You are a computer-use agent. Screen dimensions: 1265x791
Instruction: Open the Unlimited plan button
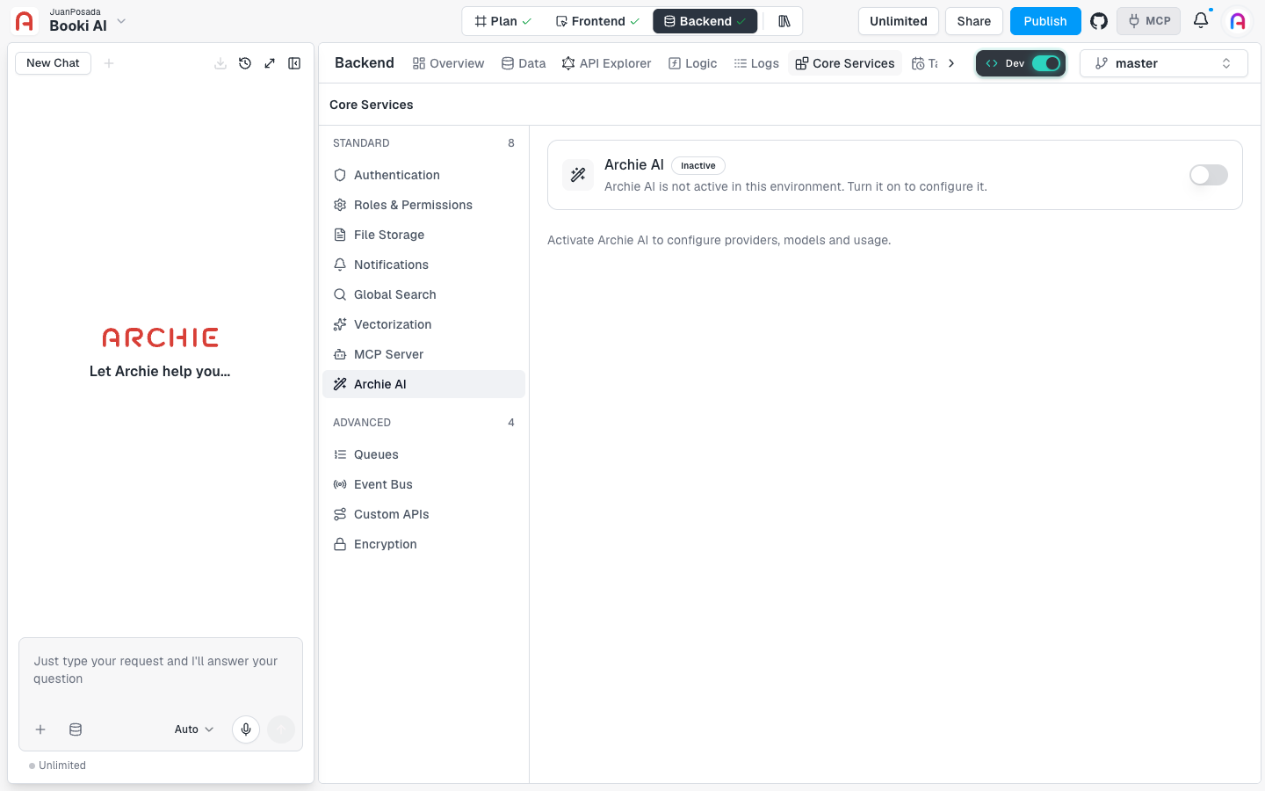899,21
